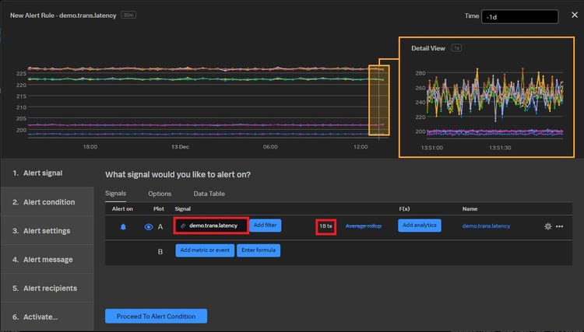Image resolution: width=584 pixels, height=332 pixels.
Task: Click Proceed To Alert Condition button
Action: click(156, 316)
